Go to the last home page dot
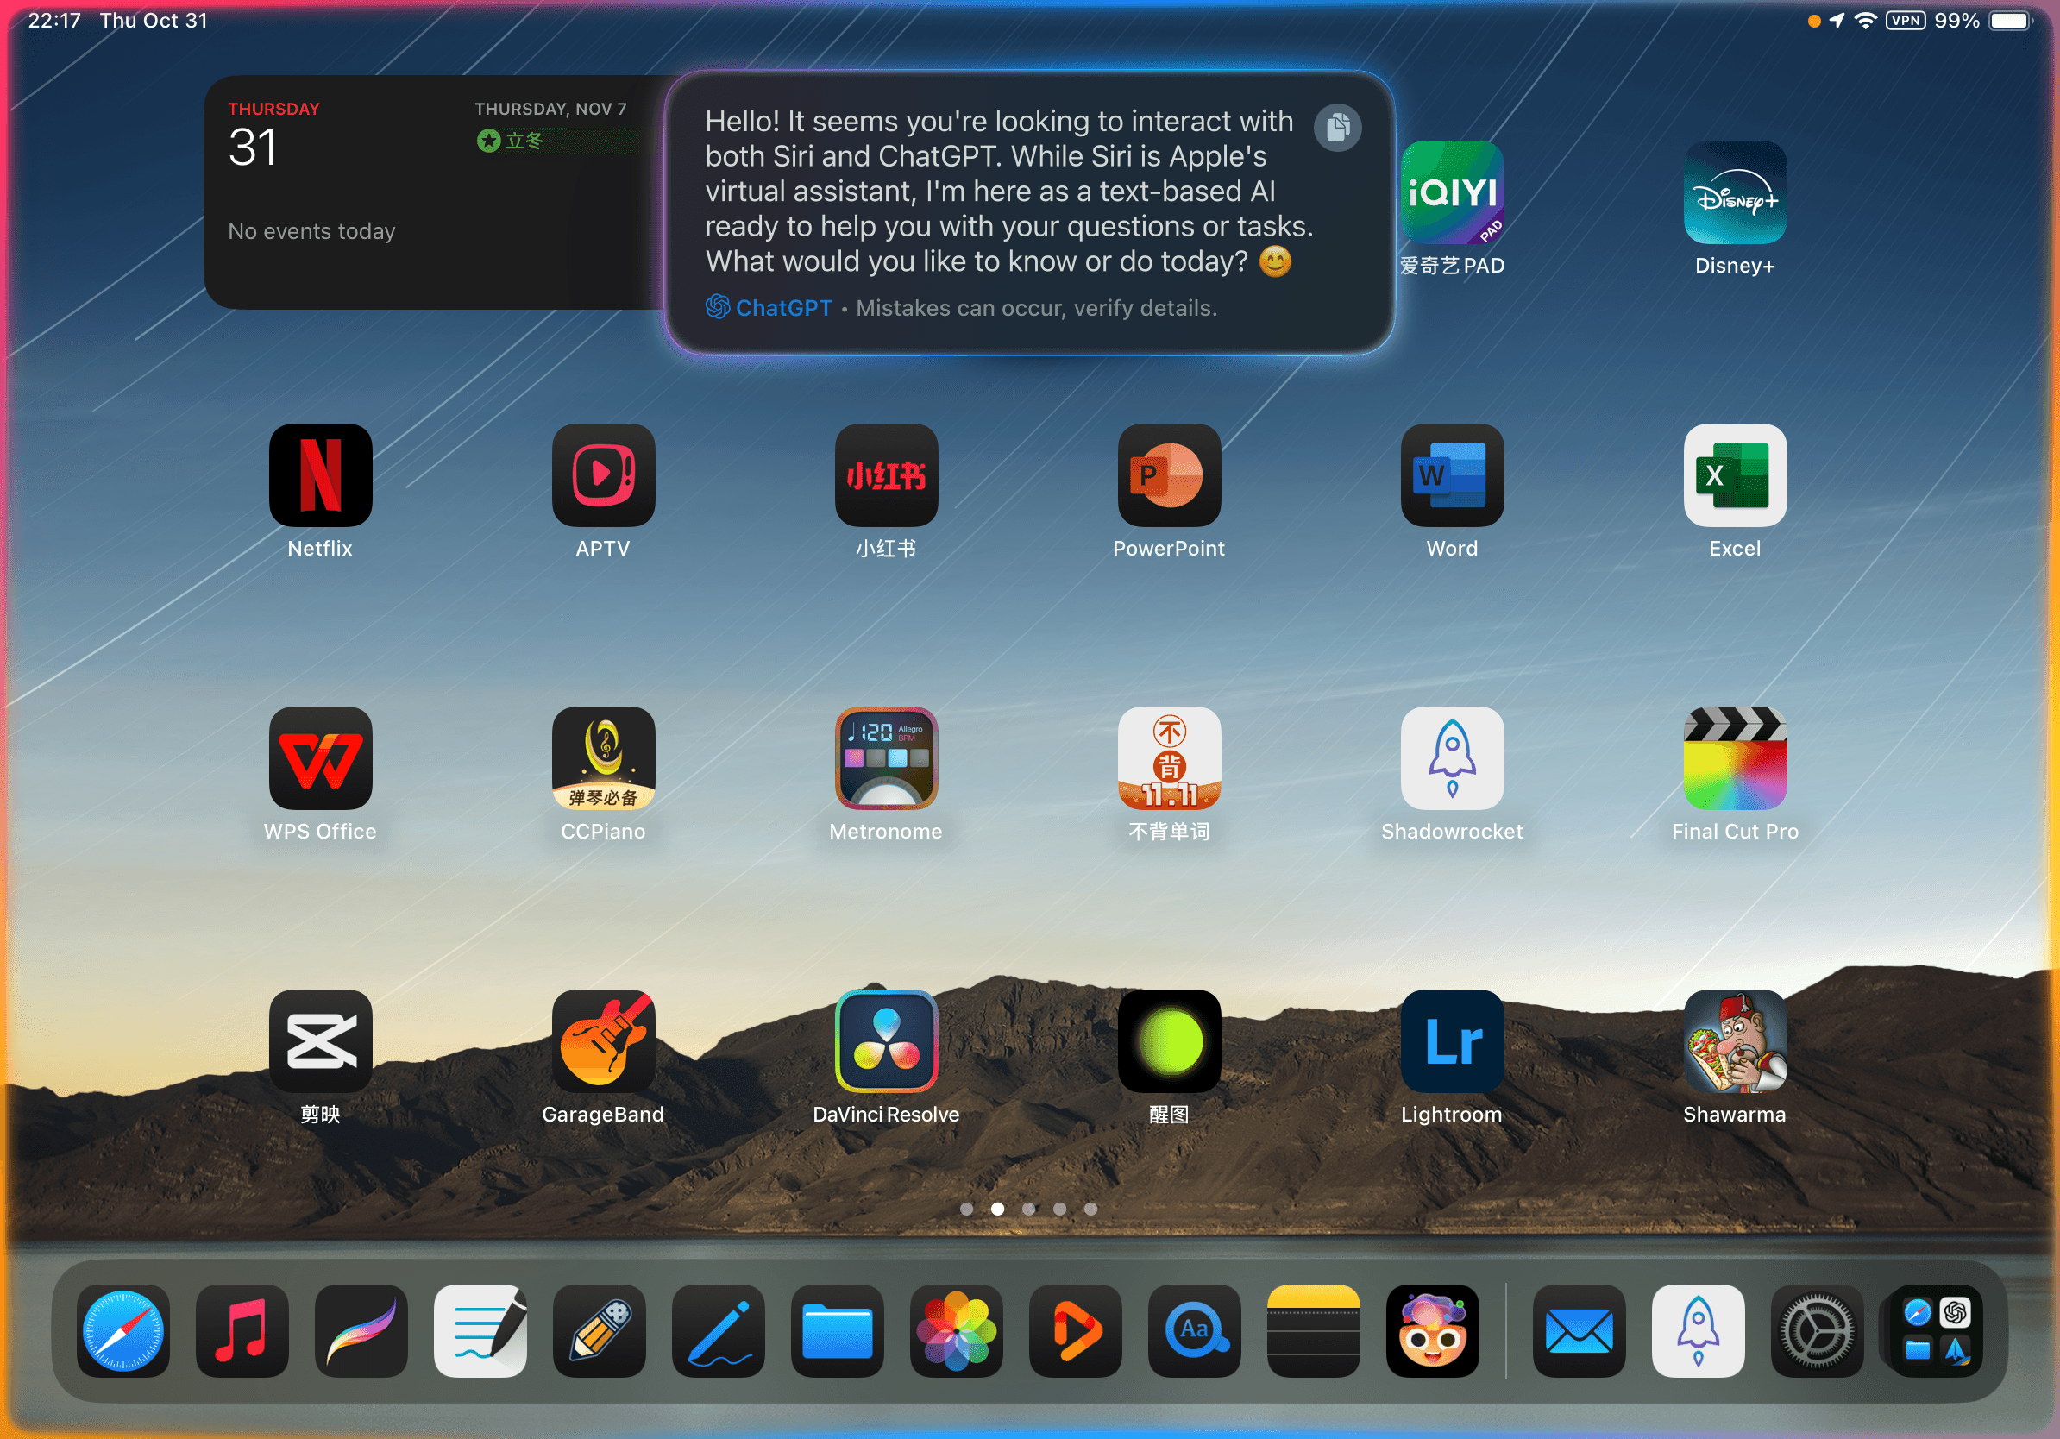The width and height of the screenshot is (2060, 1439). 1090,1209
